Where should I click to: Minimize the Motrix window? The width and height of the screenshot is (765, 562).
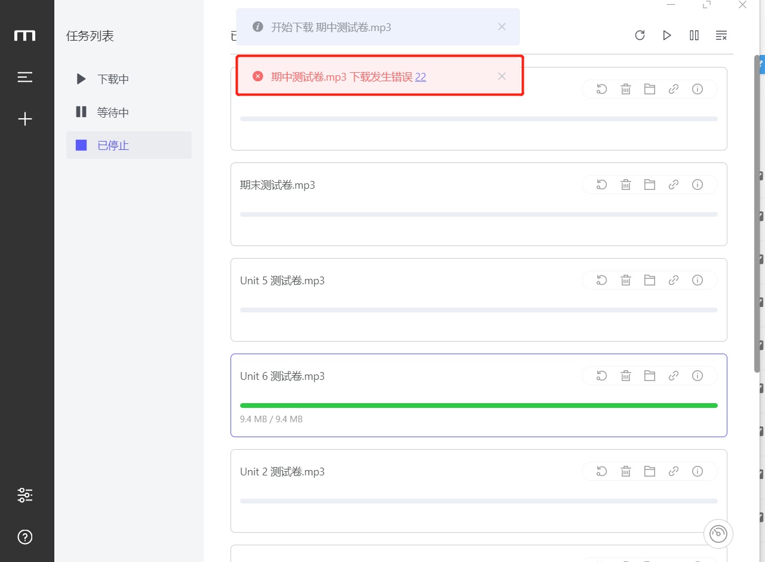671,5
